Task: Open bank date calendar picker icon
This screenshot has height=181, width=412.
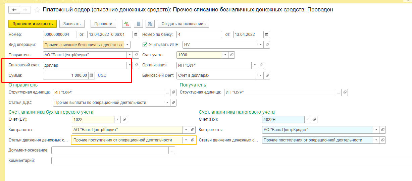Action: 266,35
